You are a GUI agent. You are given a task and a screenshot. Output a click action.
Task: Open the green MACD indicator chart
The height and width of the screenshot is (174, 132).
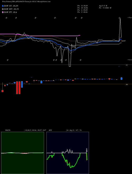pyautogui.click(x=22, y=153)
